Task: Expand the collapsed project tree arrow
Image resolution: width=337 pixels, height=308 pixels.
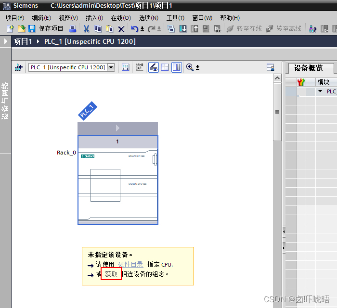Action: click(6, 41)
